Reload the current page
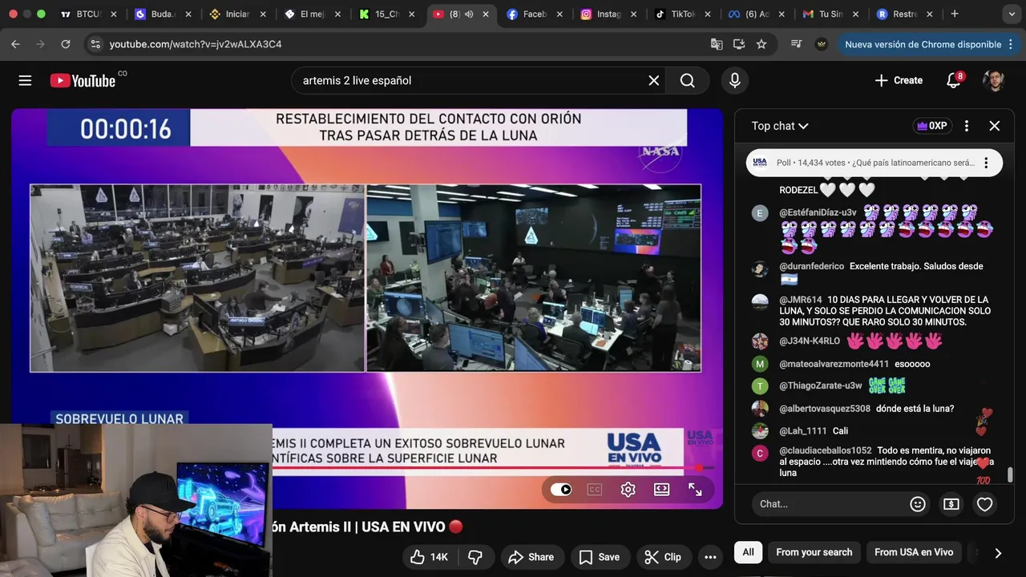 click(x=66, y=44)
